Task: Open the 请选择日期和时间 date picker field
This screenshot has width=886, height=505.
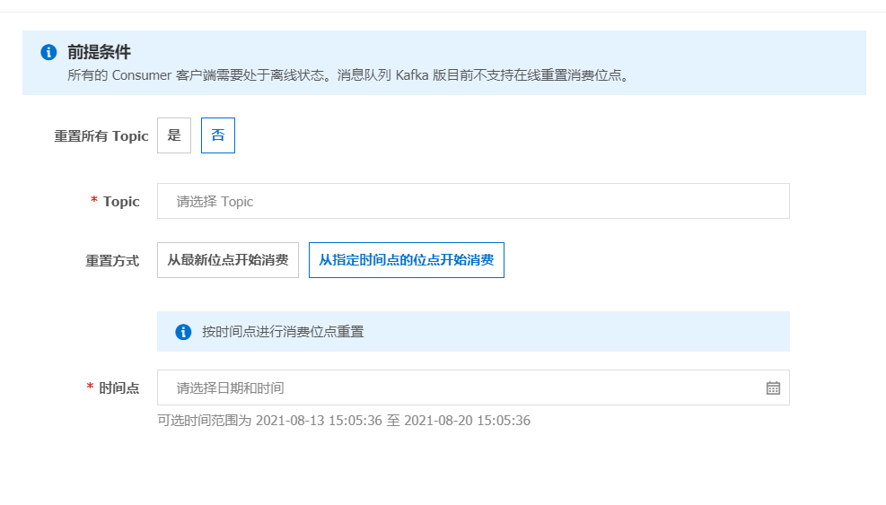Action: (458, 387)
